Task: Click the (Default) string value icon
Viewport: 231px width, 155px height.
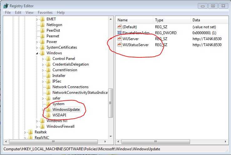Action: (x=119, y=27)
